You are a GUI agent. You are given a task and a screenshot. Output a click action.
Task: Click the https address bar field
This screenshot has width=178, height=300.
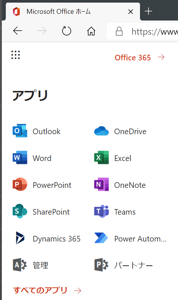143,31
